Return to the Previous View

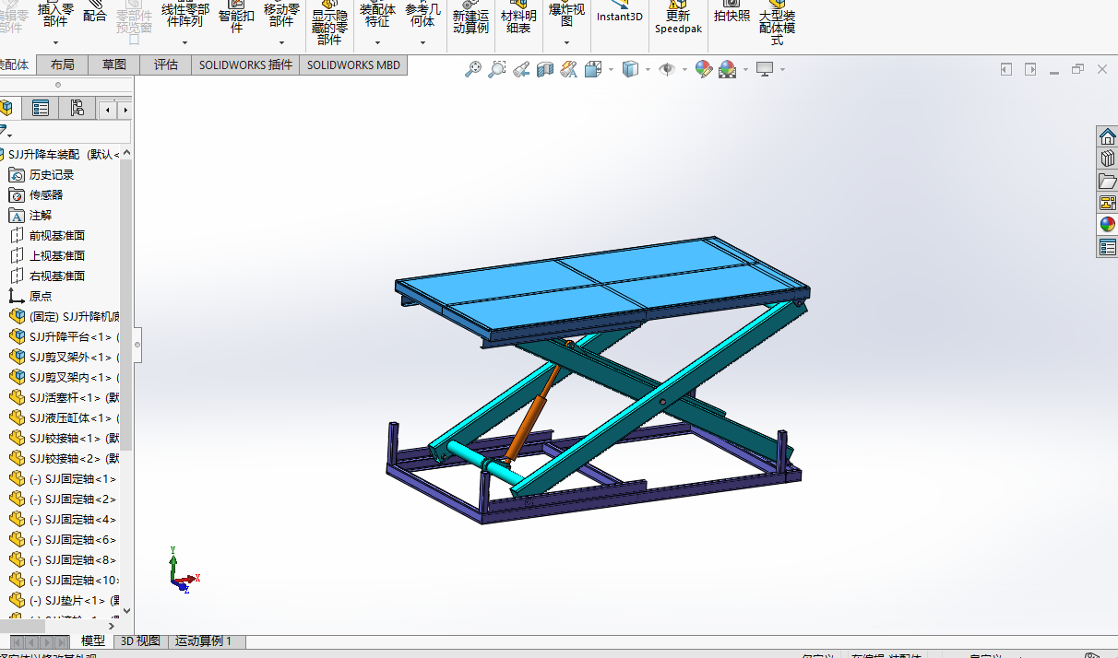(x=521, y=69)
